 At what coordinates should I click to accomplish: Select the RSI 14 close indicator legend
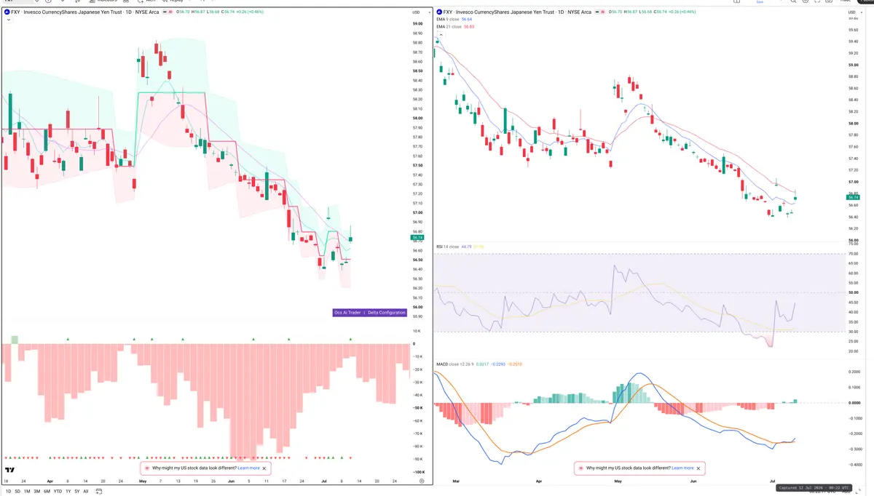click(460, 247)
